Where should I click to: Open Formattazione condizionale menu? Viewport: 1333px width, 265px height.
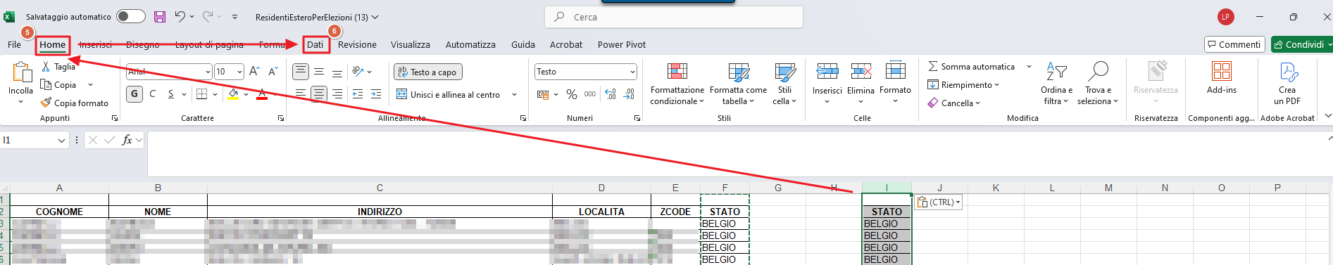pos(677,84)
